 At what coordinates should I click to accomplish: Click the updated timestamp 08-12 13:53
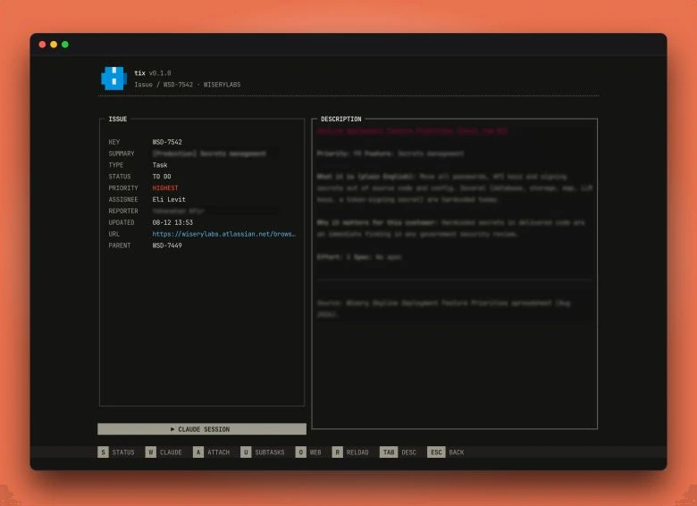click(173, 222)
